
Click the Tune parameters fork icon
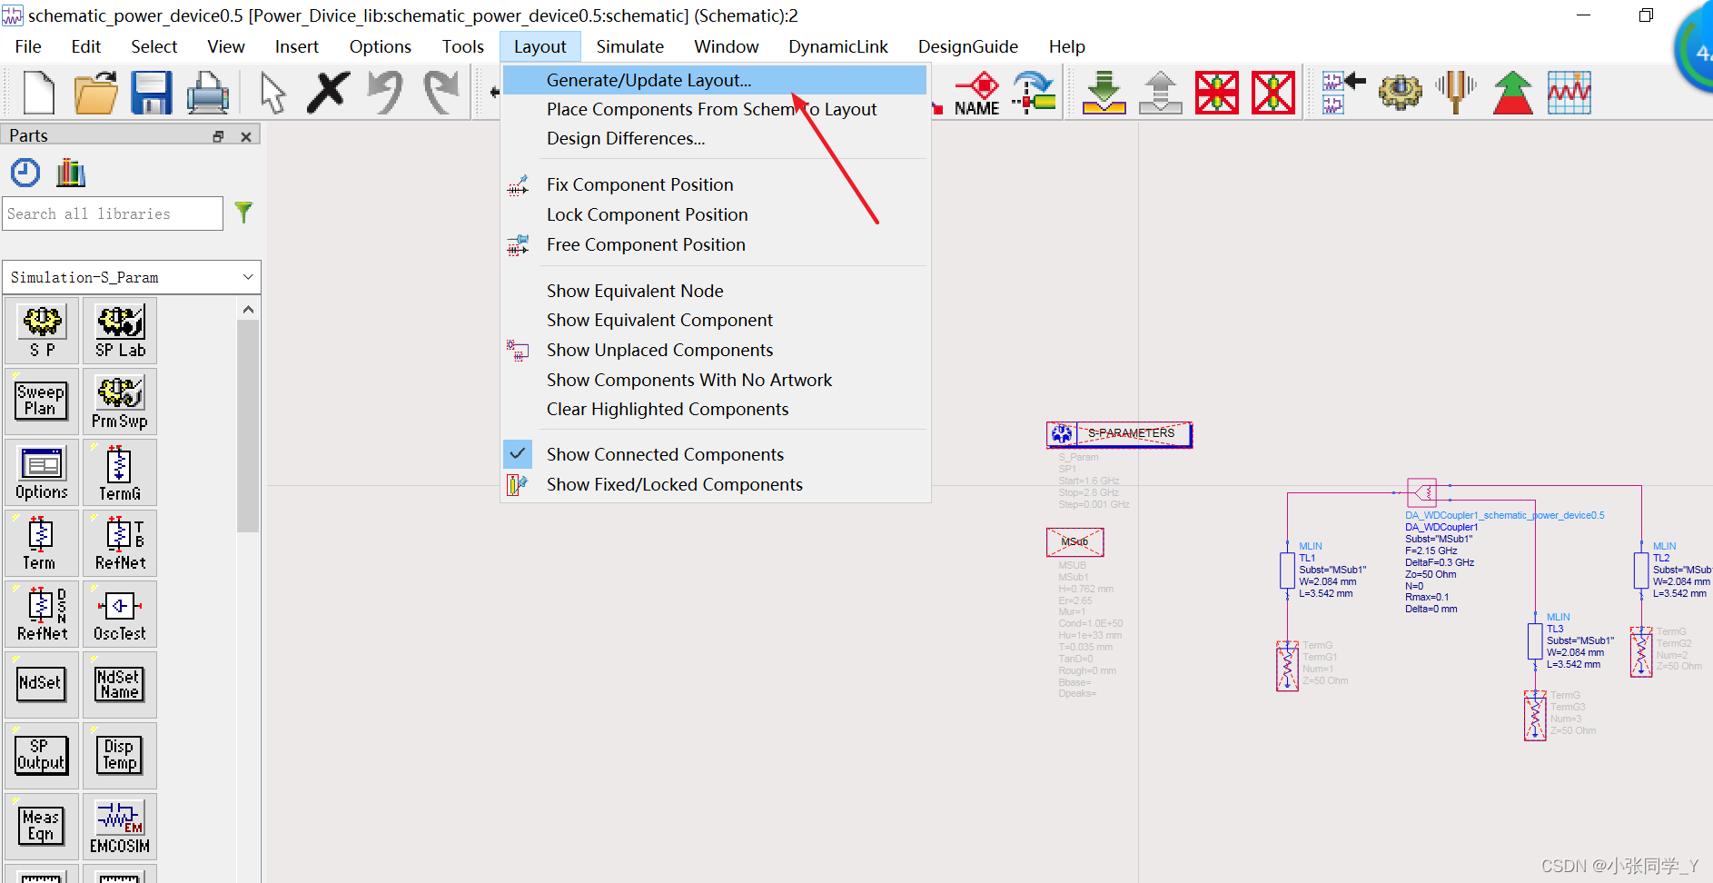pyautogui.click(x=1456, y=92)
